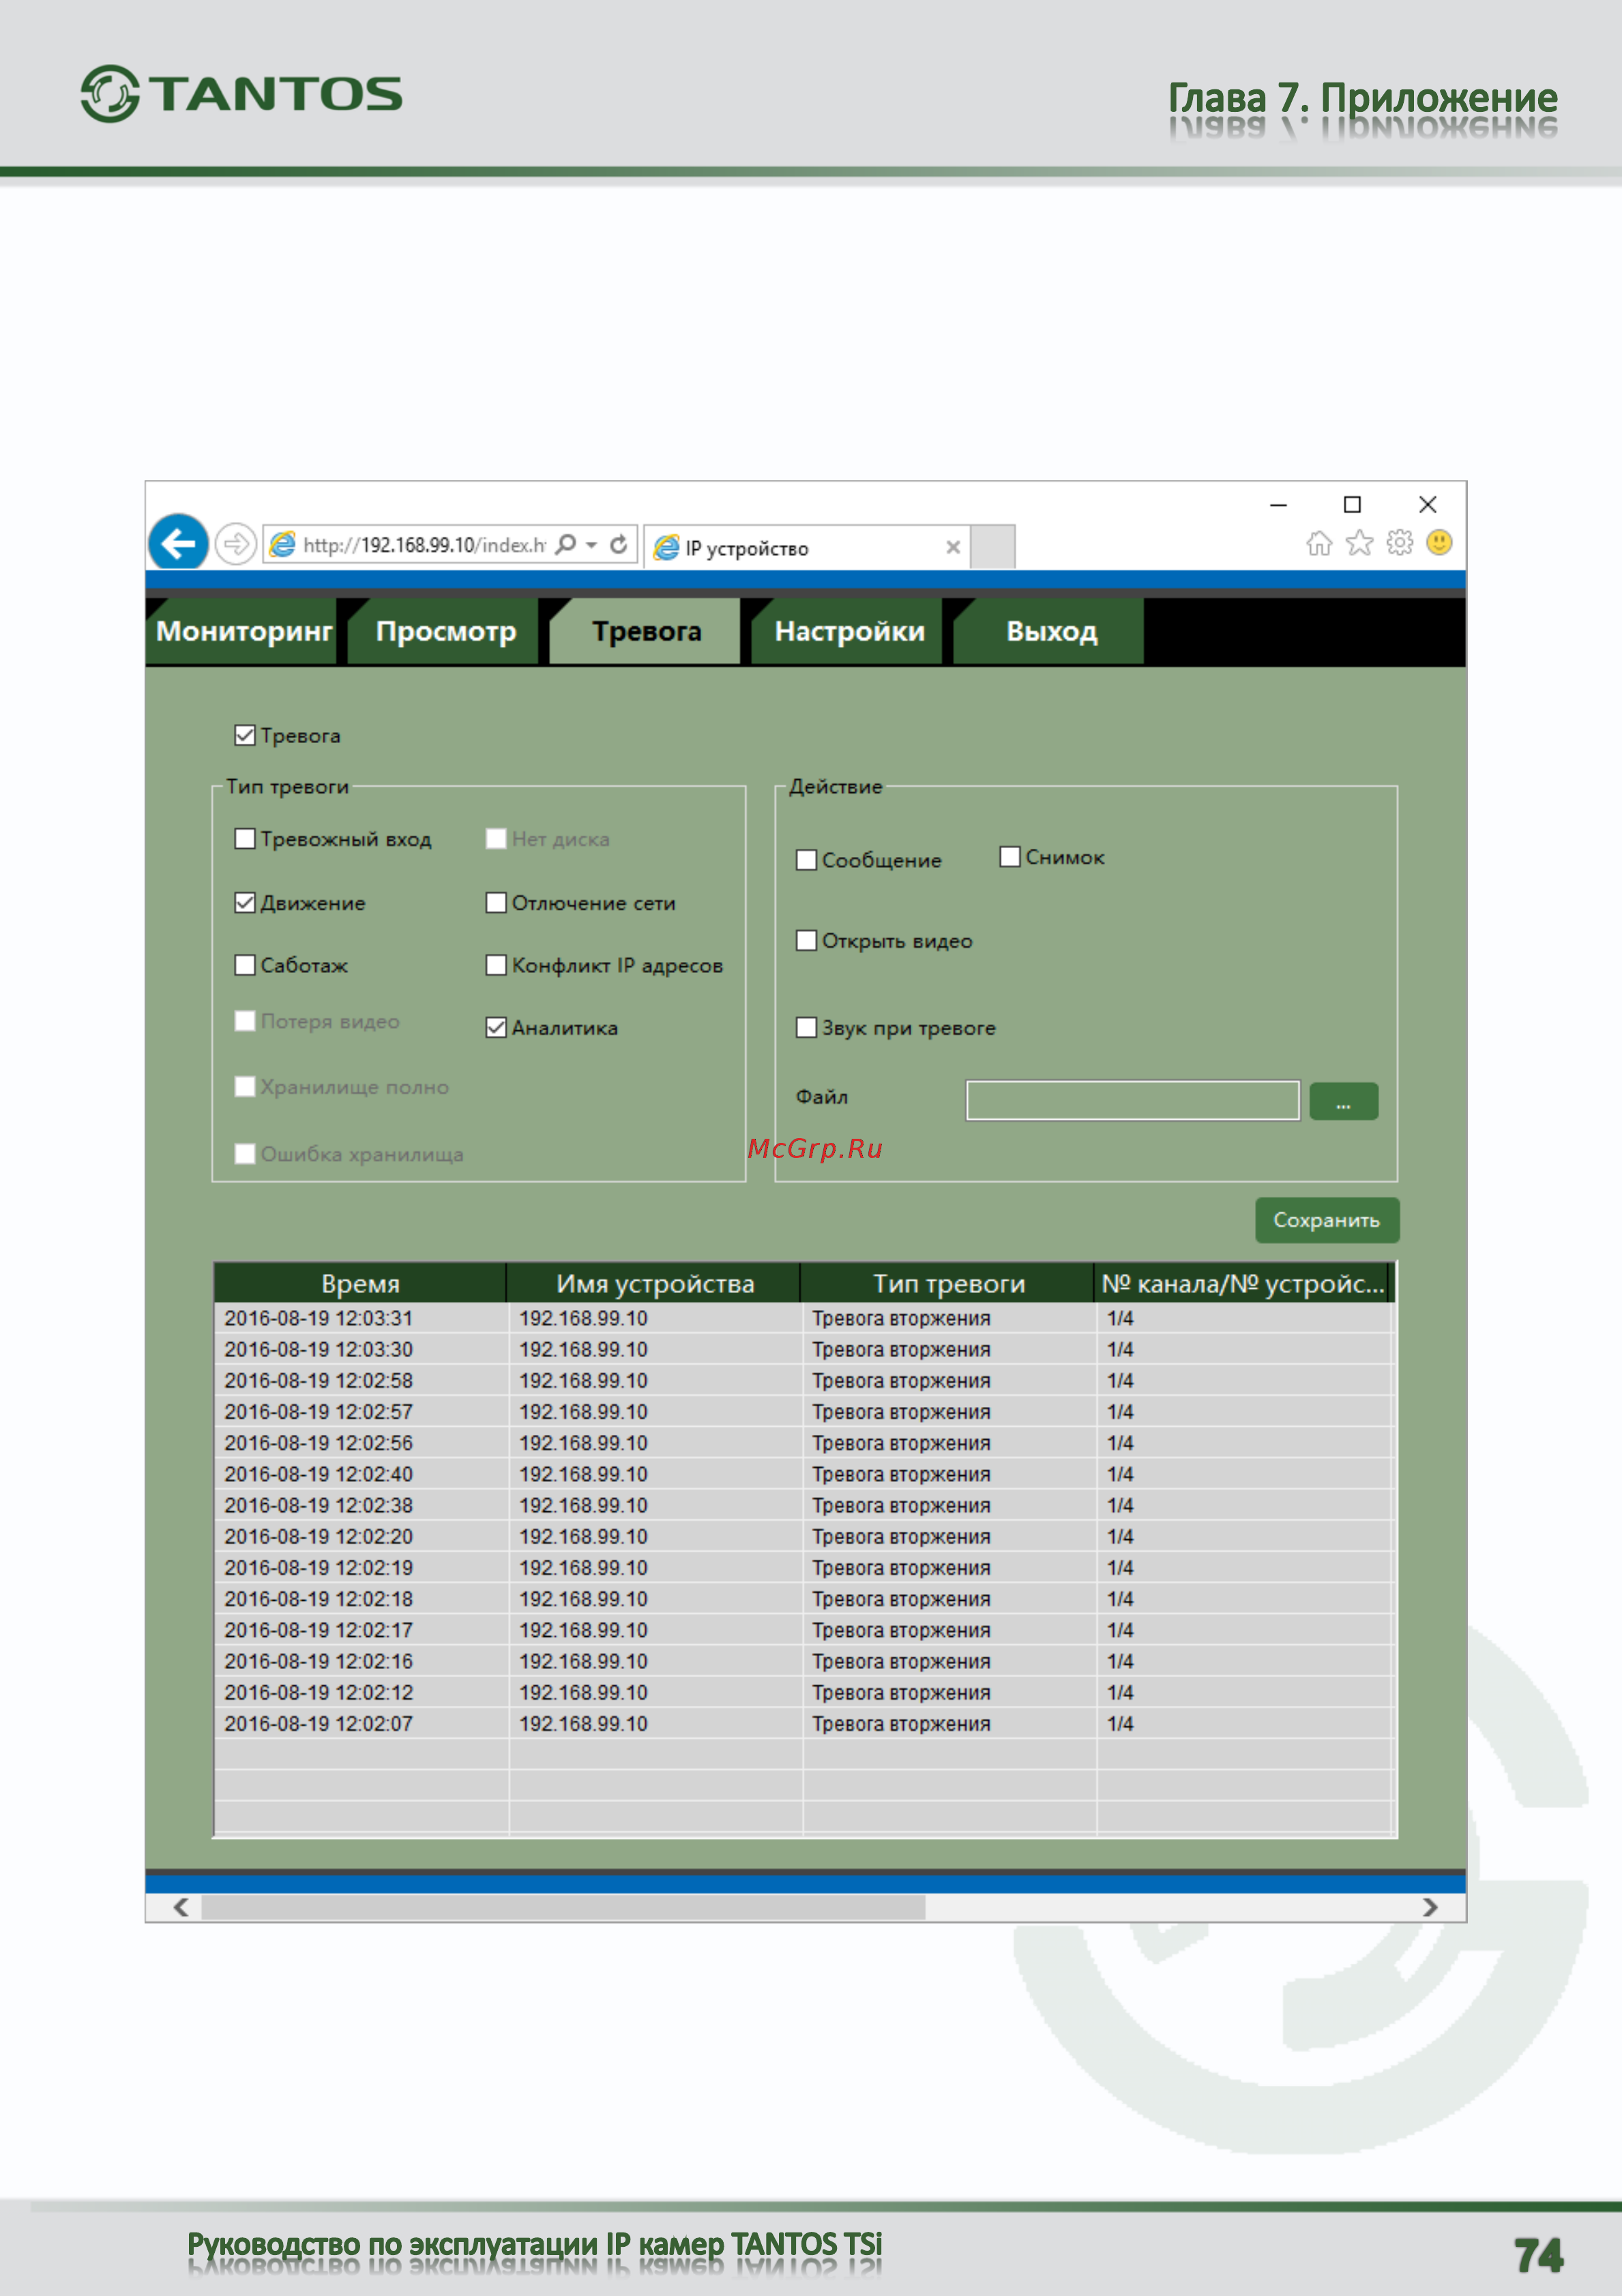This screenshot has height=2296, width=1622.
Task: Check the Конфликт IP адресов option
Action: 496,965
